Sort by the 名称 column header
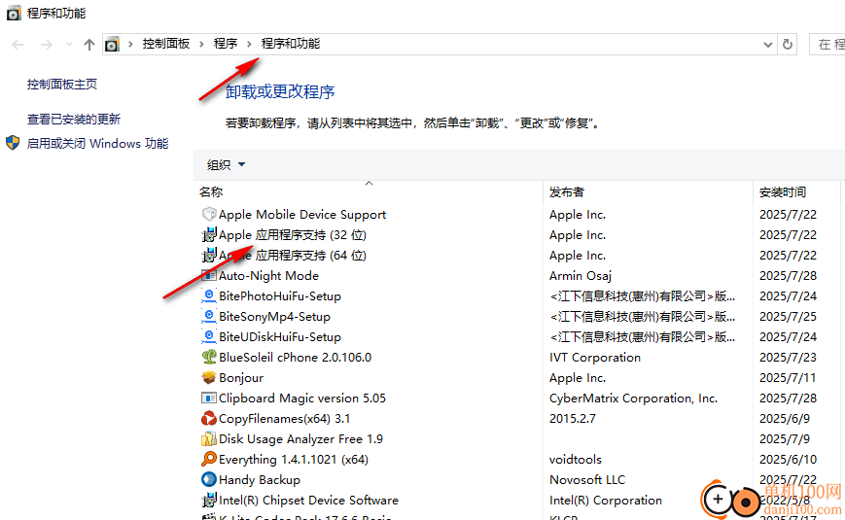The image size is (845, 520). (x=211, y=191)
